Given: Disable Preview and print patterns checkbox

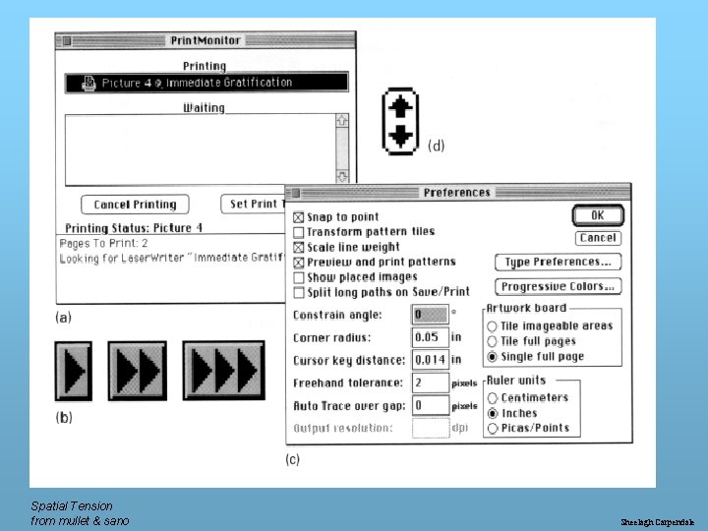Looking at the screenshot, I should pyautogui.click(x=299, y=263).
